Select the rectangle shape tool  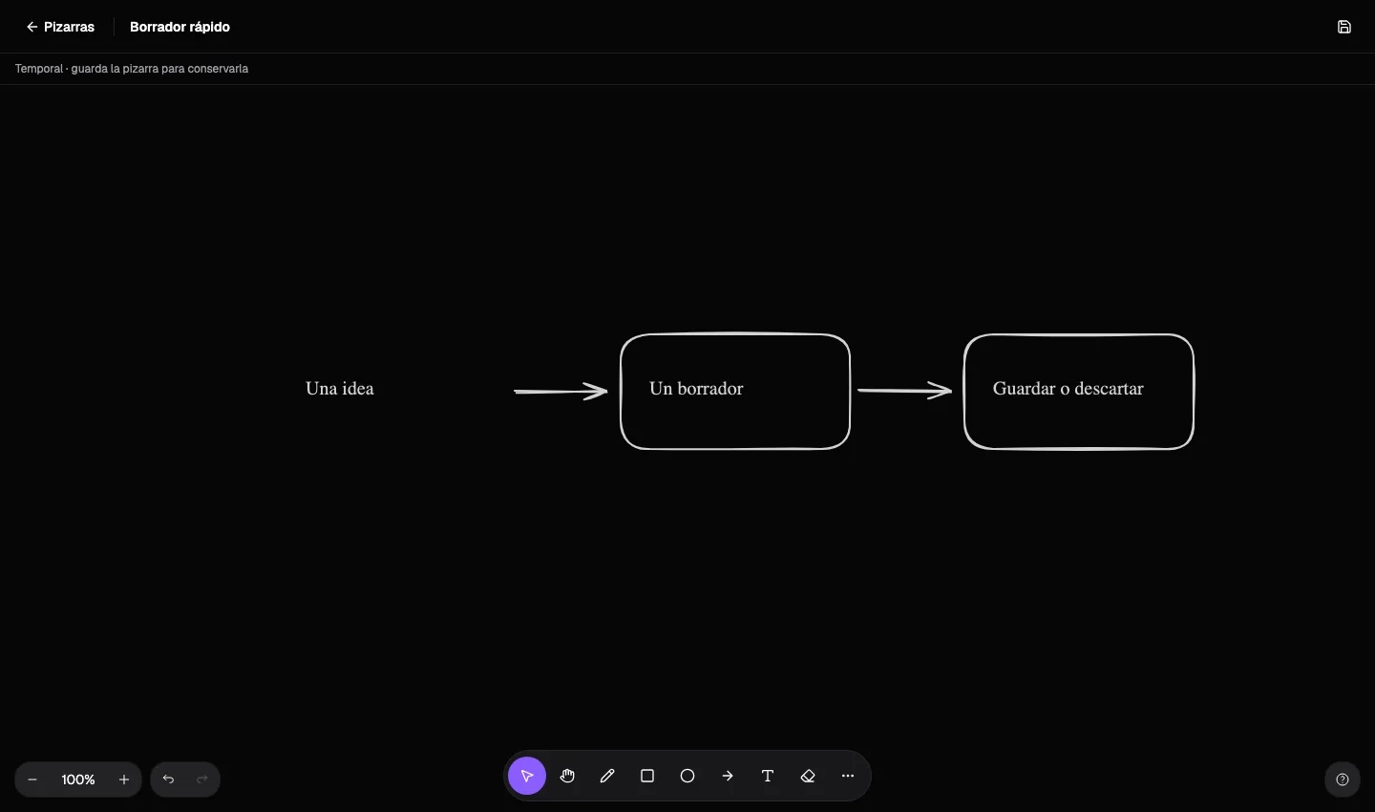647,777
